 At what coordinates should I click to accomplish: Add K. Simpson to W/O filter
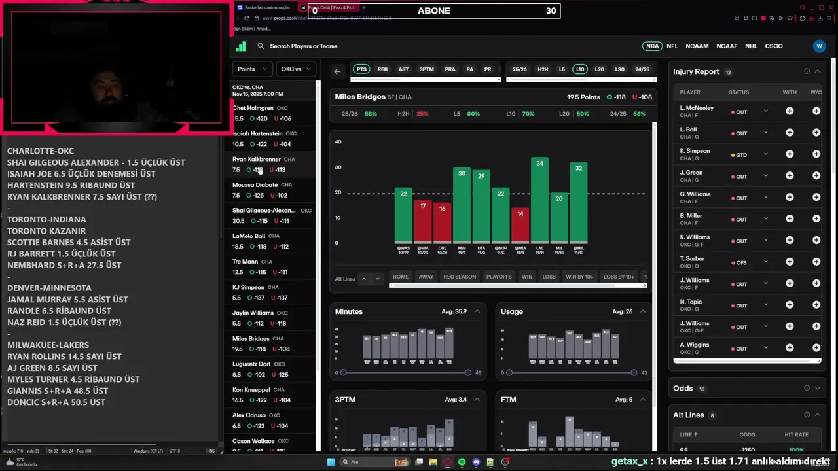click(x=816, y=154)
